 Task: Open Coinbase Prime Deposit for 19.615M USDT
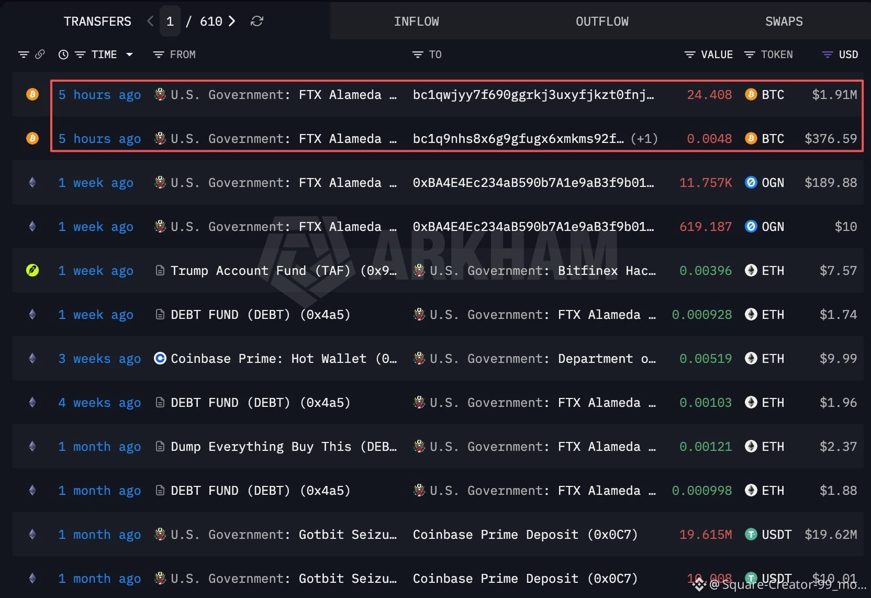click(525, 535)
